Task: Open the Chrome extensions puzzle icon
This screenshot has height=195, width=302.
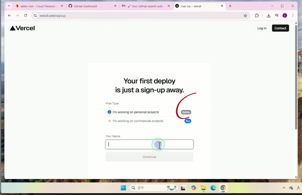Action: pos(257,16)
